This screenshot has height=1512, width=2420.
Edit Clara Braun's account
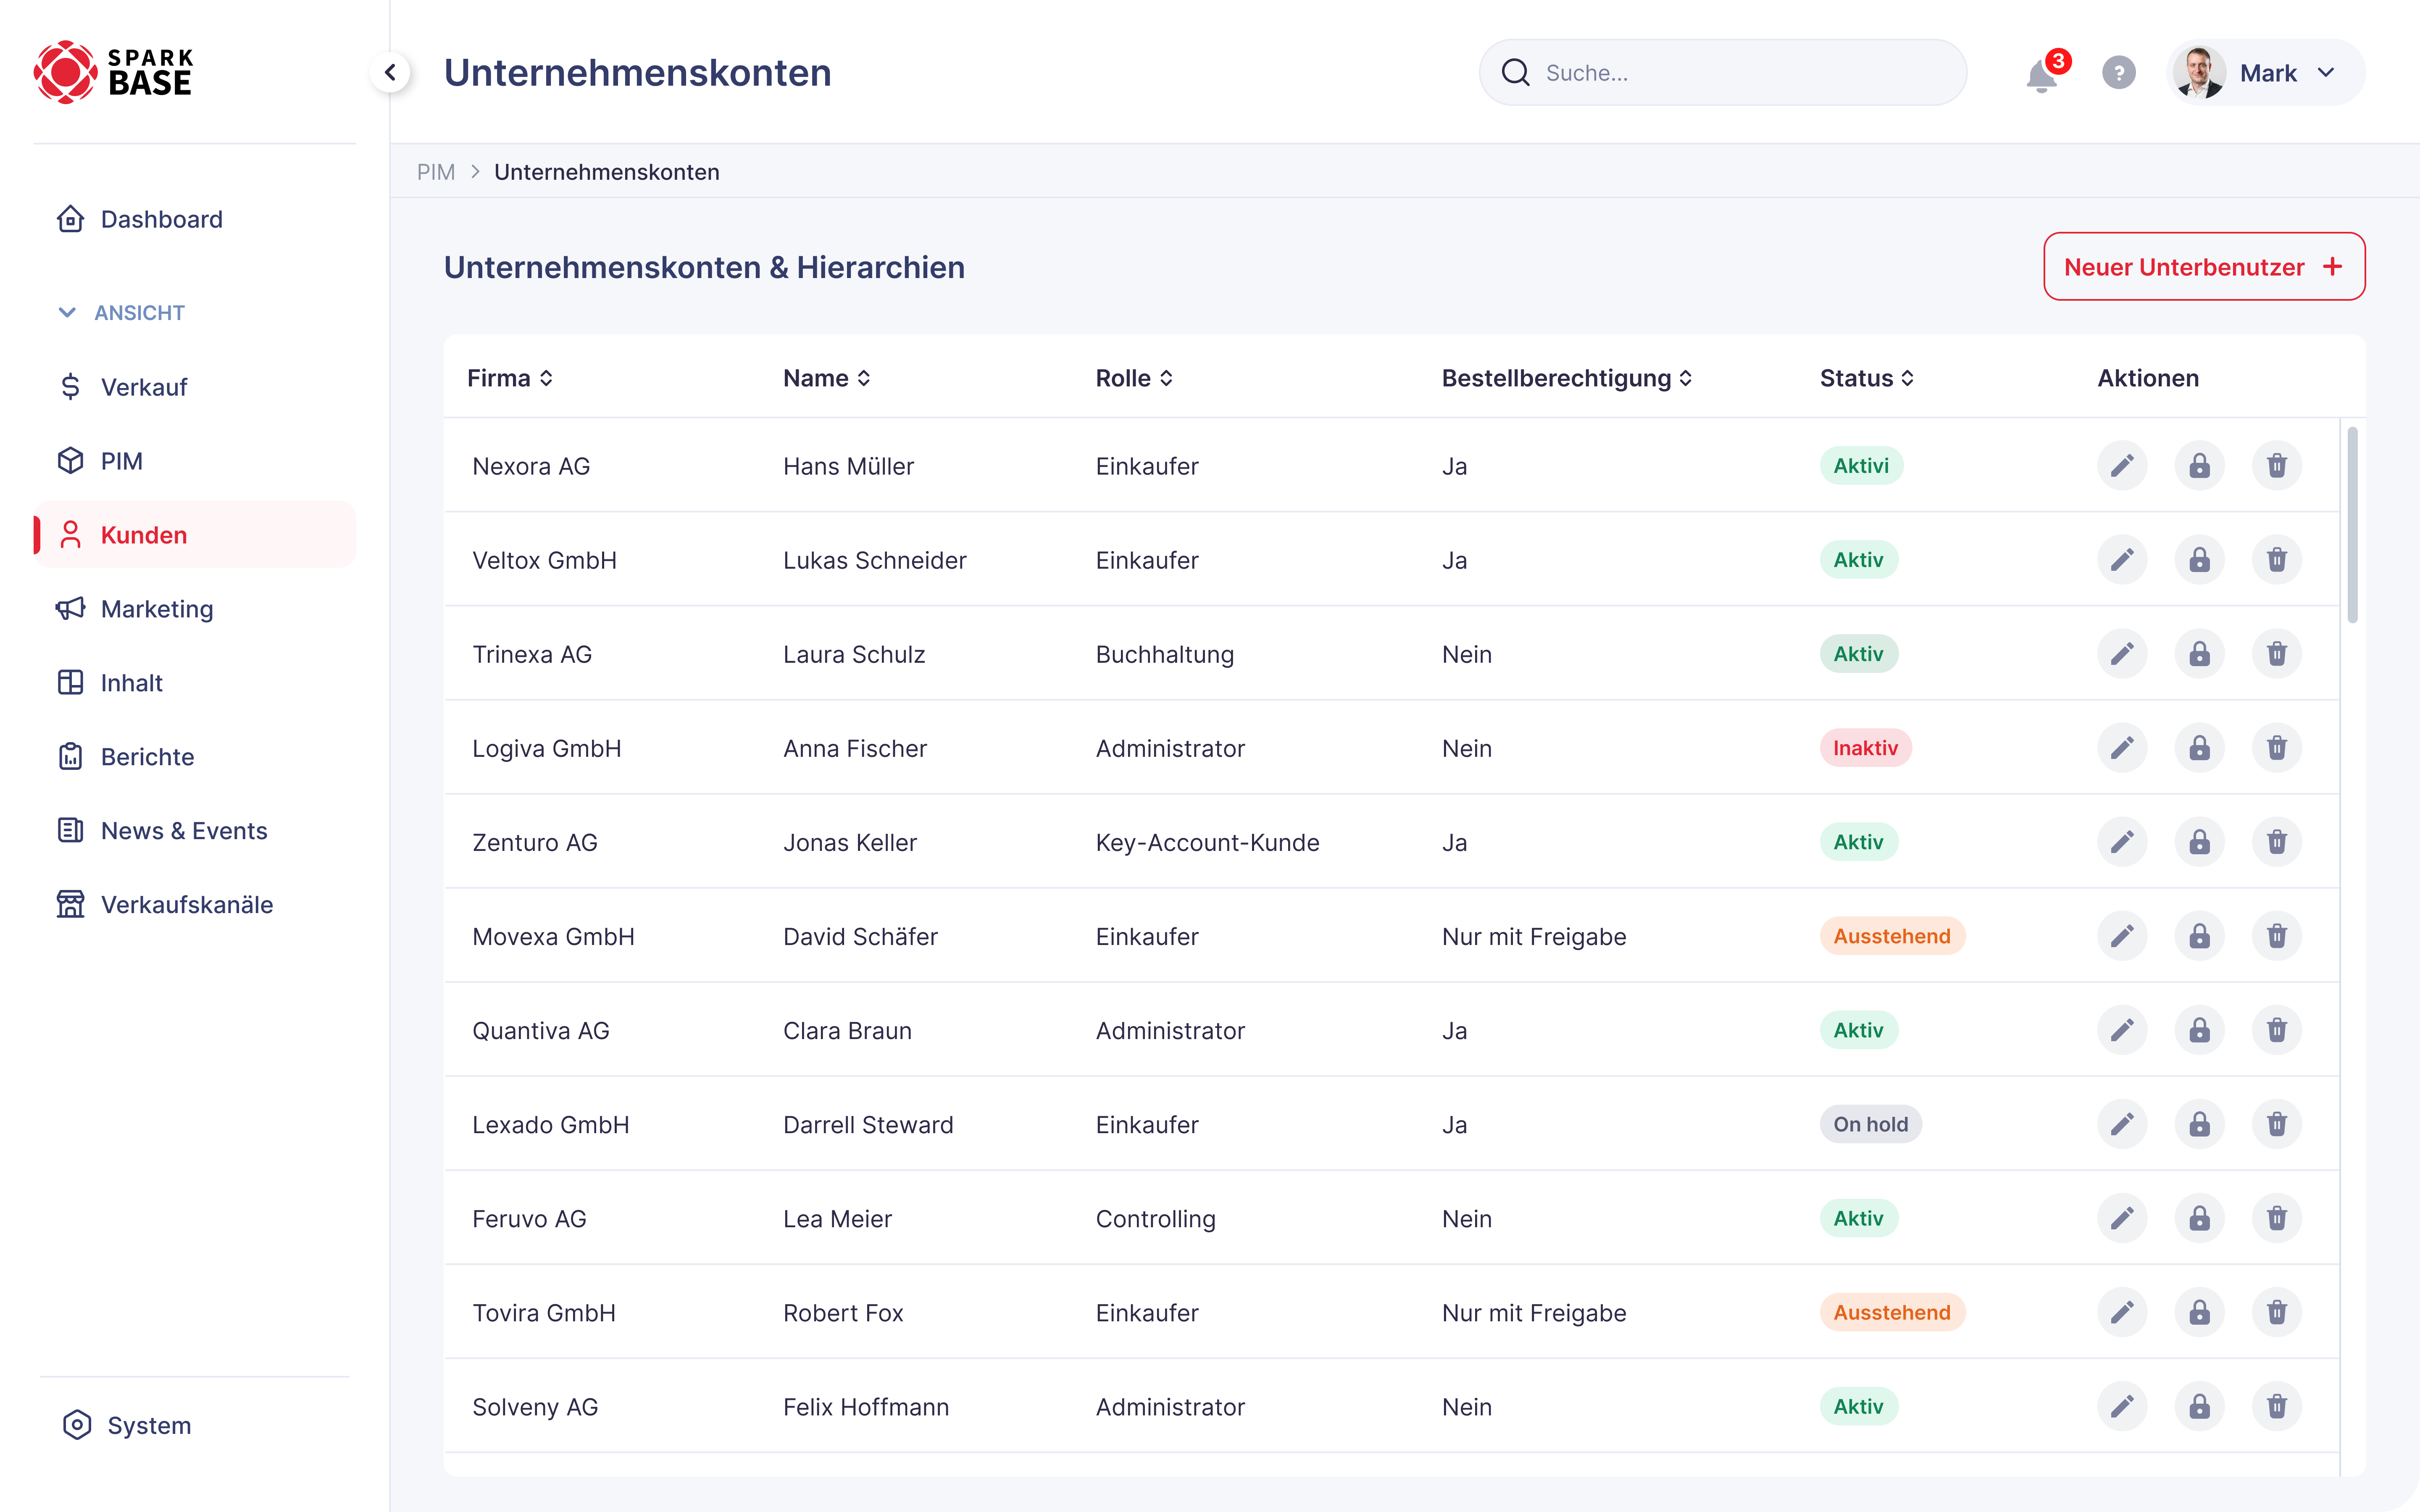[x=2122, y=1030]
